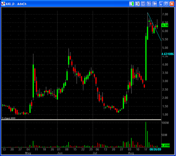Image resolution: width=184 pixels, height=156 pixels.
Task: Click the cyan 4.631086 cursor price value
Action: click(167, 54)
